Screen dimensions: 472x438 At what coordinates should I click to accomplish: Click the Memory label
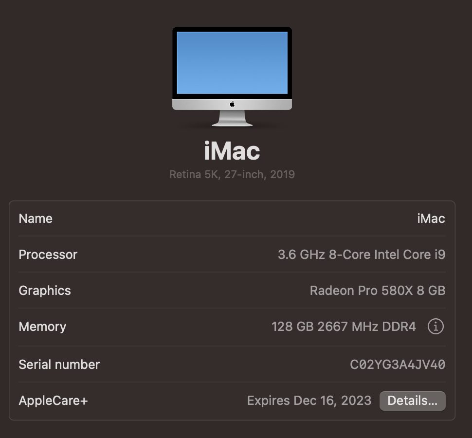[42, 327]
